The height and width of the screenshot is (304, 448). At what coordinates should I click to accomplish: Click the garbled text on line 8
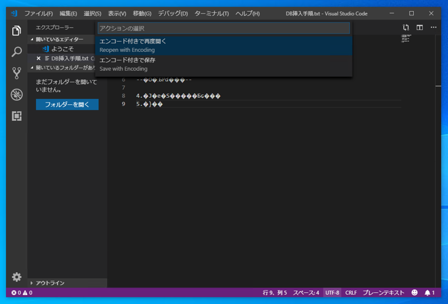click(178, 96)
